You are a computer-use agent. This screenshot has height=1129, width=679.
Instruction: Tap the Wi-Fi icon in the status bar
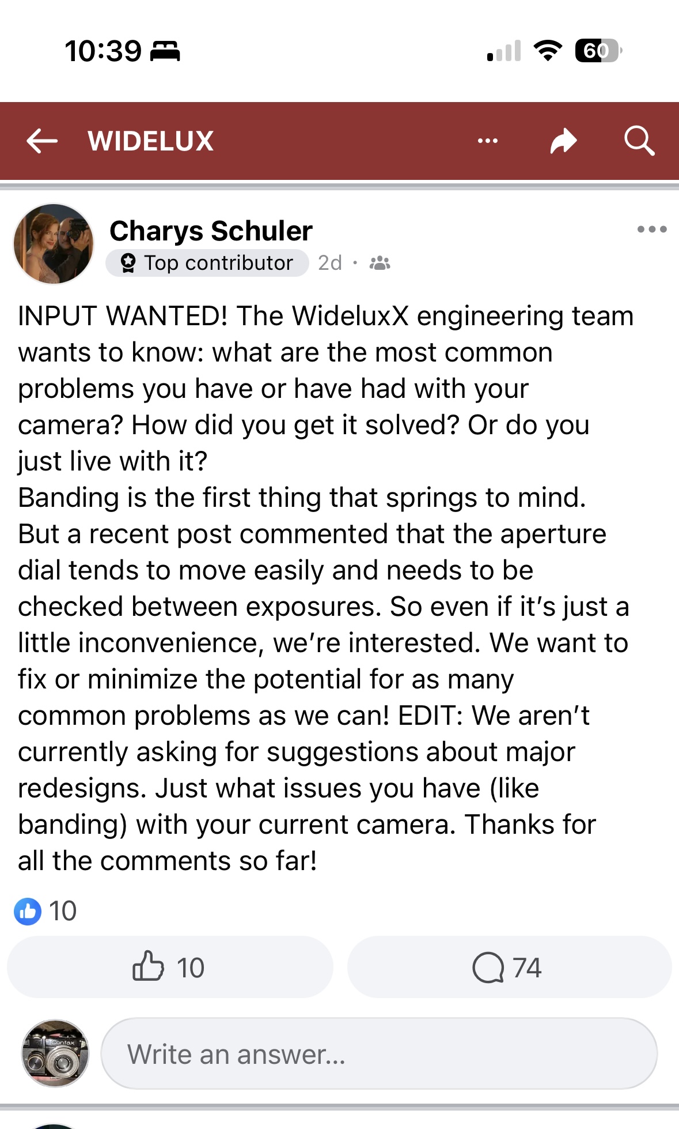tap(548, 51)
